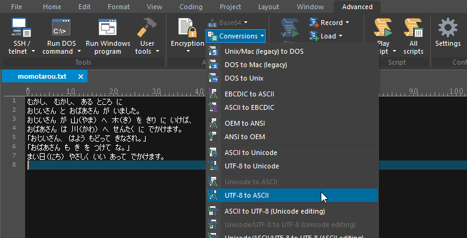Click the Conversions button icon

pyautogui.click(x=212, y=36)
